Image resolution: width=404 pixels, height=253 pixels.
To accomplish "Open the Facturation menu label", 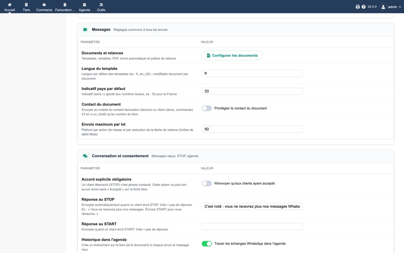I will [65, 10].
